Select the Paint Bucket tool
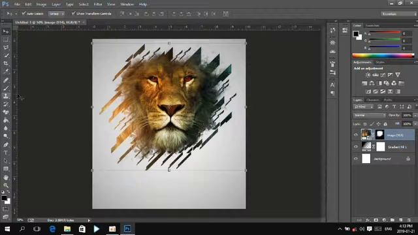Viewport: 418px width, 235px height. pyautogui.click(x=6, y=120)
